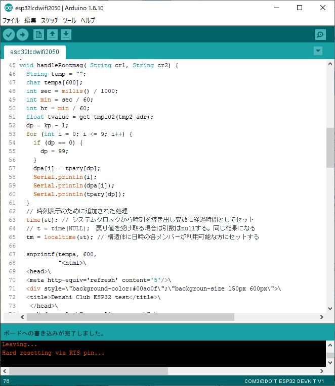This screenshot has width=335, height=386.
Task: Upload sketch with the arrow icon
Action: 23,34
